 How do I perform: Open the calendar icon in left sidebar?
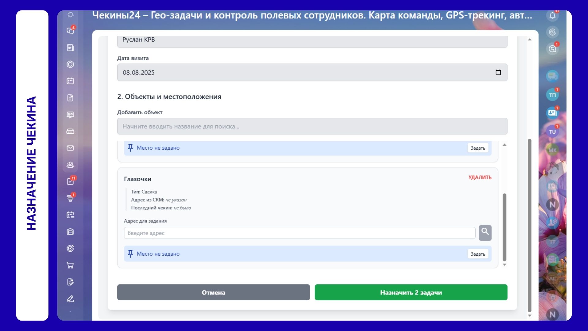[70, 81]
